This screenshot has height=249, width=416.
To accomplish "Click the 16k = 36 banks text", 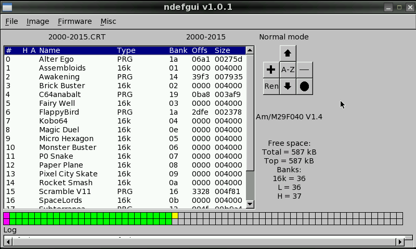I will [289, 178].
